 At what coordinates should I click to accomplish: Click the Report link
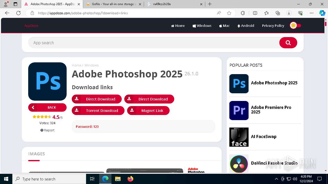click(47, 130)
